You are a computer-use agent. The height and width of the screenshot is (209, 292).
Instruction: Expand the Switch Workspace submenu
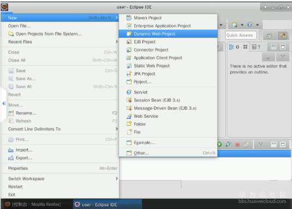pos(59,178)
